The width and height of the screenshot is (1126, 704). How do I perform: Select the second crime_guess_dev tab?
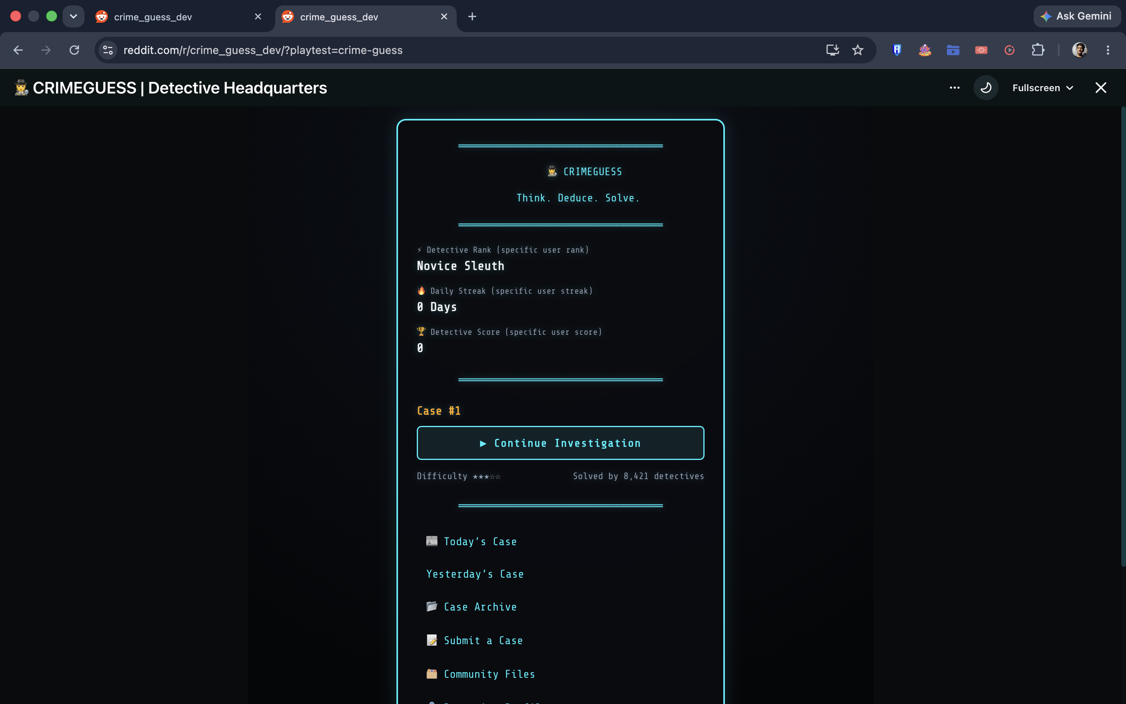click(x=365, y=17)
